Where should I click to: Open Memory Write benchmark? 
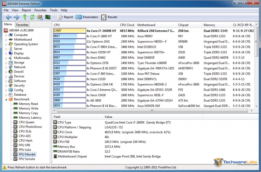click(28, 109)
